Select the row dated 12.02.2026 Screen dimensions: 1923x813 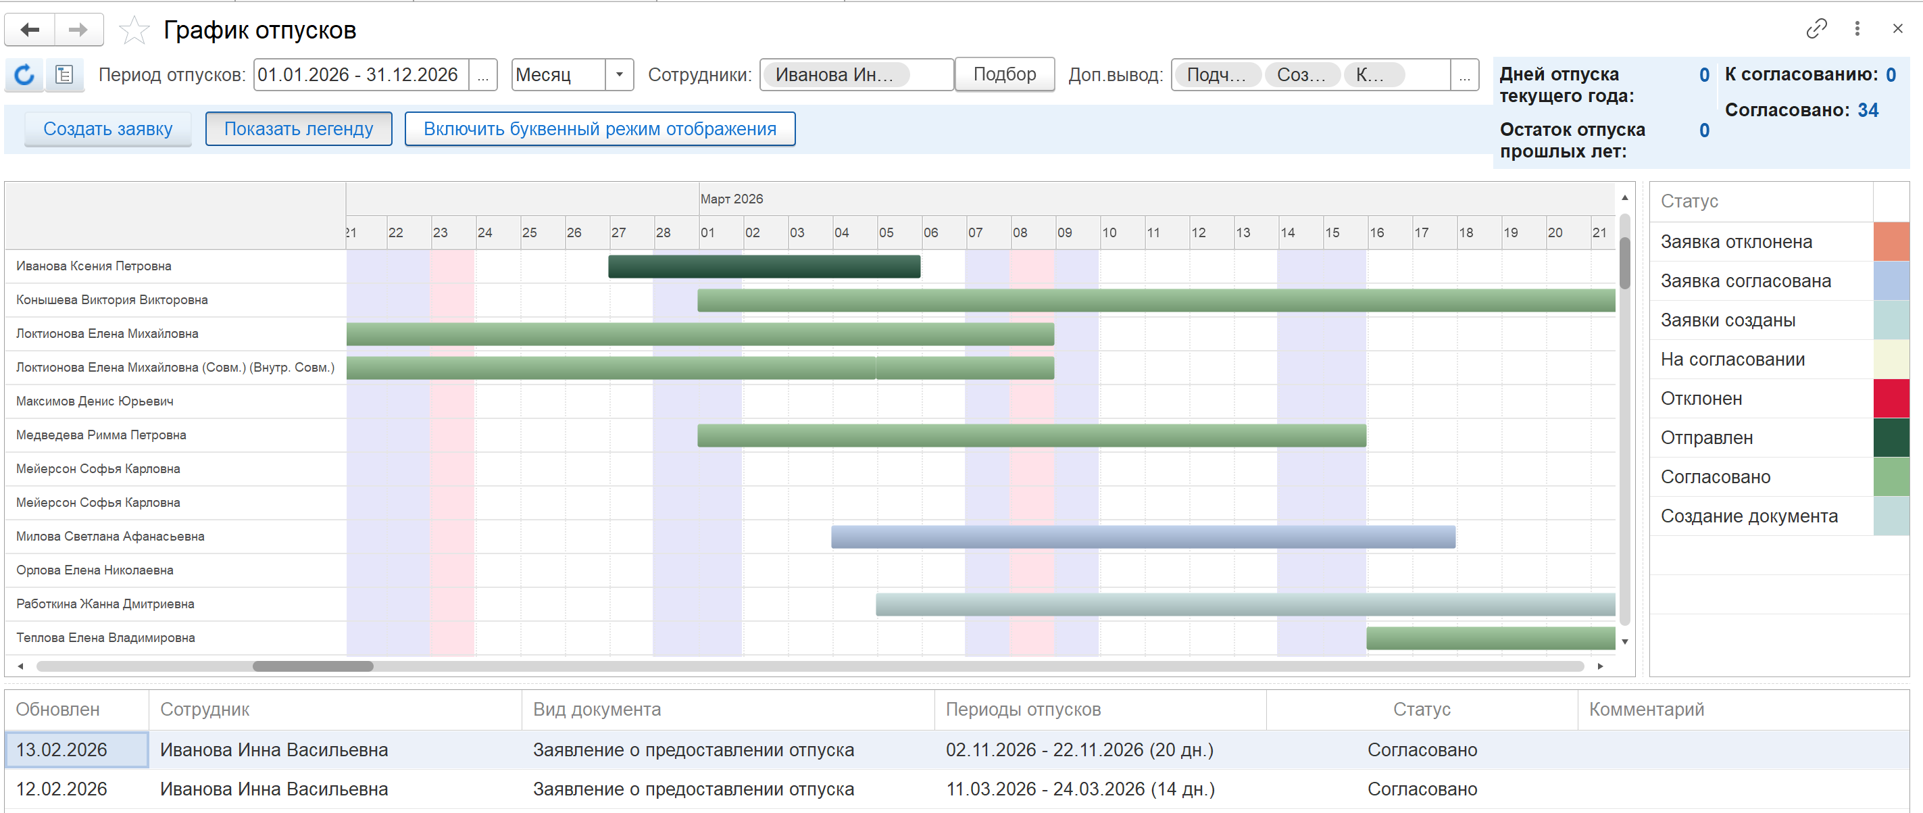tap(956, 789)
